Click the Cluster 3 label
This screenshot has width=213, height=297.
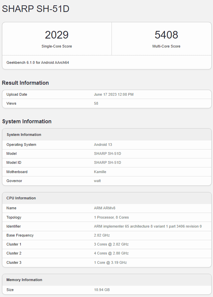(x=14, y=262)
